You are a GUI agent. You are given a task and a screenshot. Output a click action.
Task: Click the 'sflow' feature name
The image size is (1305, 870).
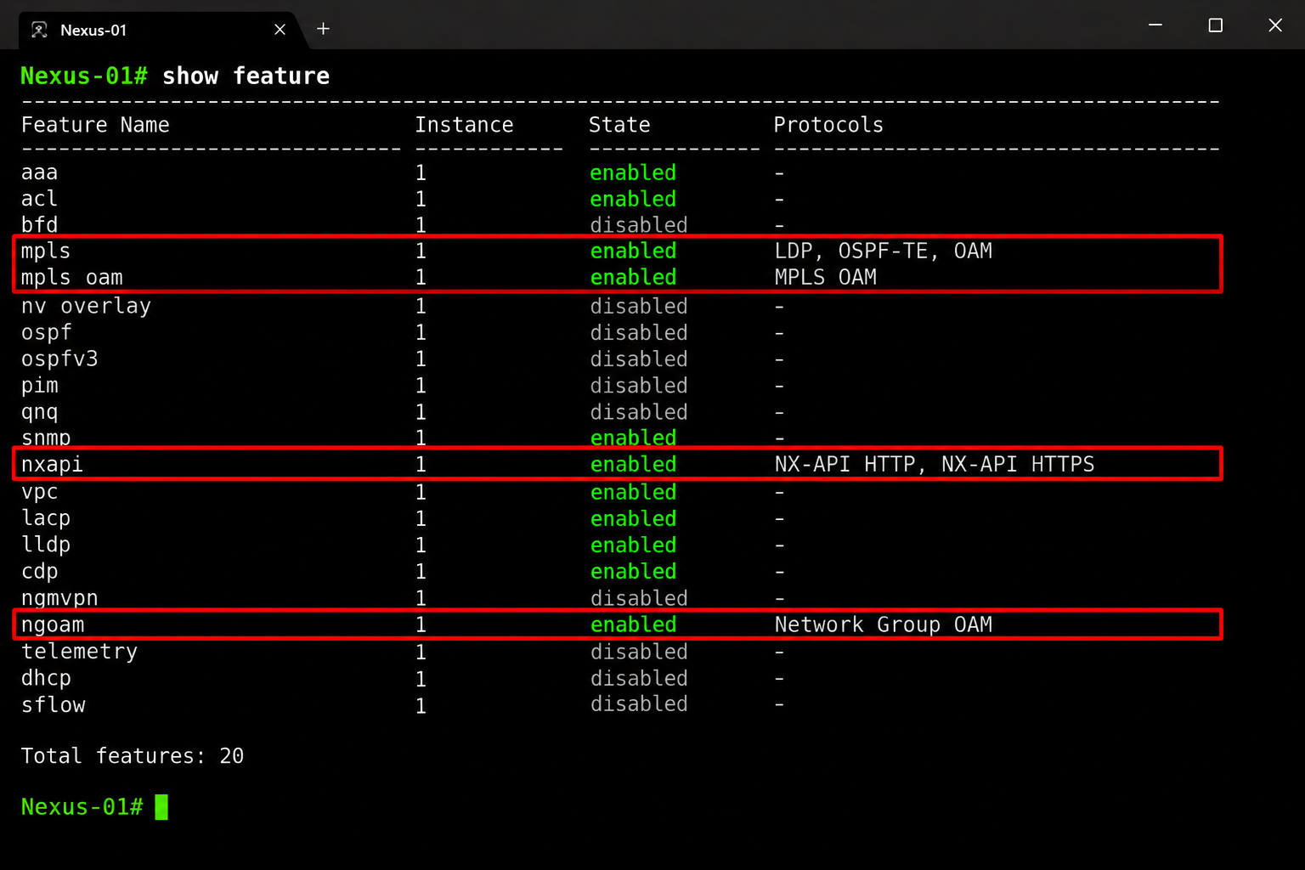point(53,705)
